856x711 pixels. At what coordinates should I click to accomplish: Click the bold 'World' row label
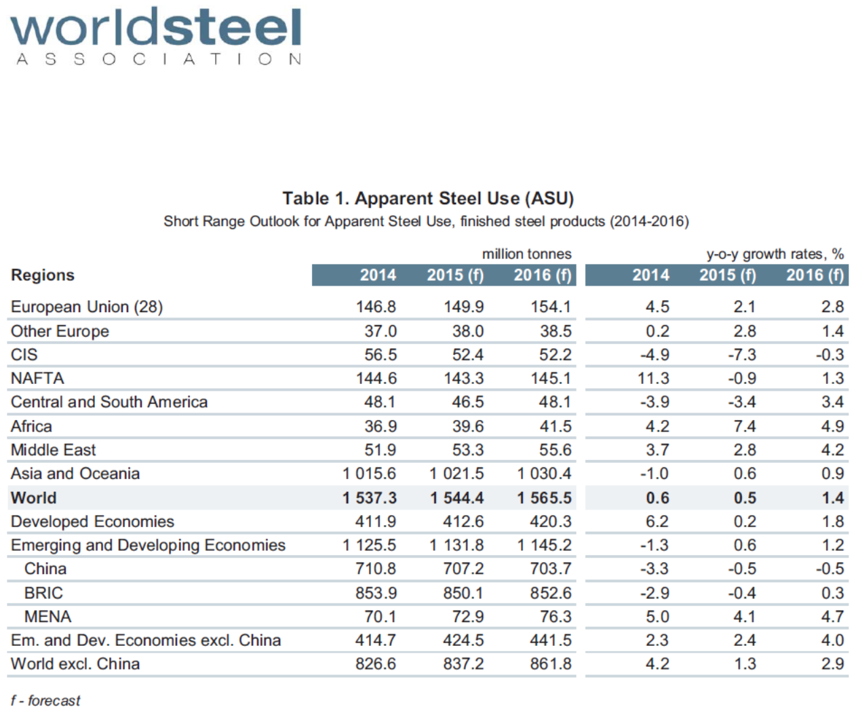click(x=34, y=498)
